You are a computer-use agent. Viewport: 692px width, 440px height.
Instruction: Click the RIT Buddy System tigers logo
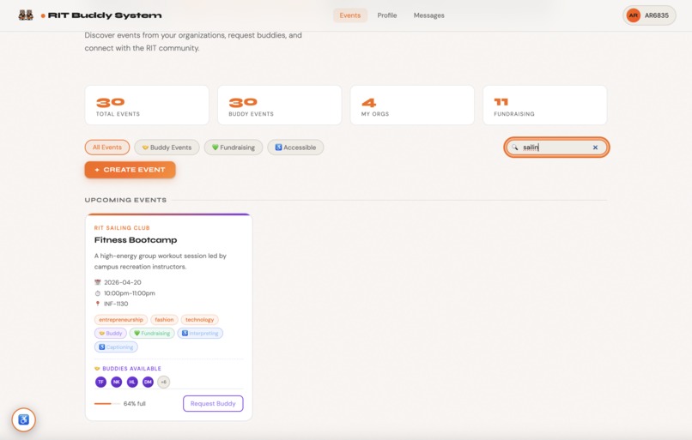pos(26,15)
